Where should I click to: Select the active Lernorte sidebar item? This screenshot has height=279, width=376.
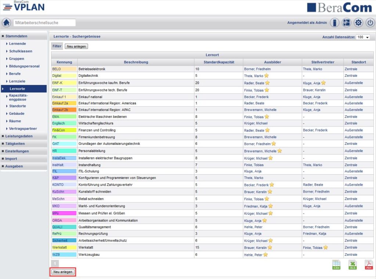coord(24,89)
